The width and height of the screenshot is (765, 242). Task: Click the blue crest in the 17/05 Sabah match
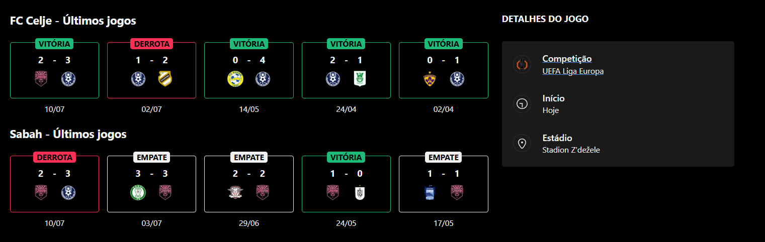pyautogui.click(x=430, y=193)
